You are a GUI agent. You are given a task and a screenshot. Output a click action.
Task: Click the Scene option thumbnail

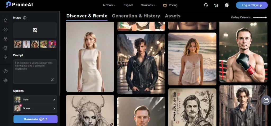17,108
